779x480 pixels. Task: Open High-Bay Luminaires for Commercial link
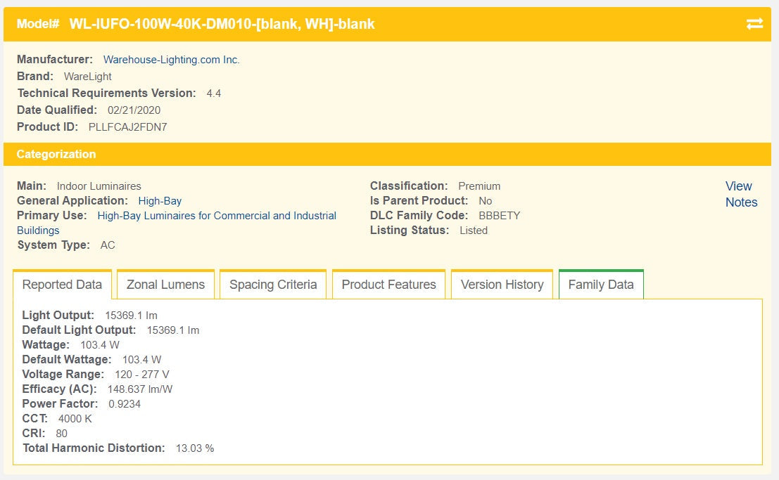tap(217, 216)
